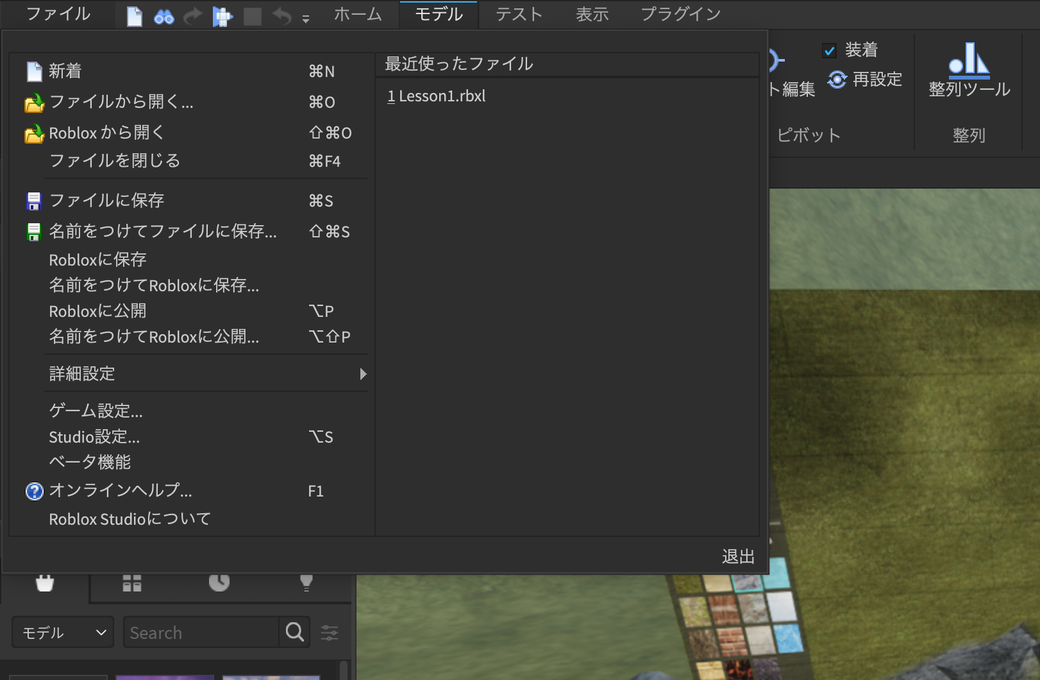Open recent file Lesson1.rbxl

point(437,96)
